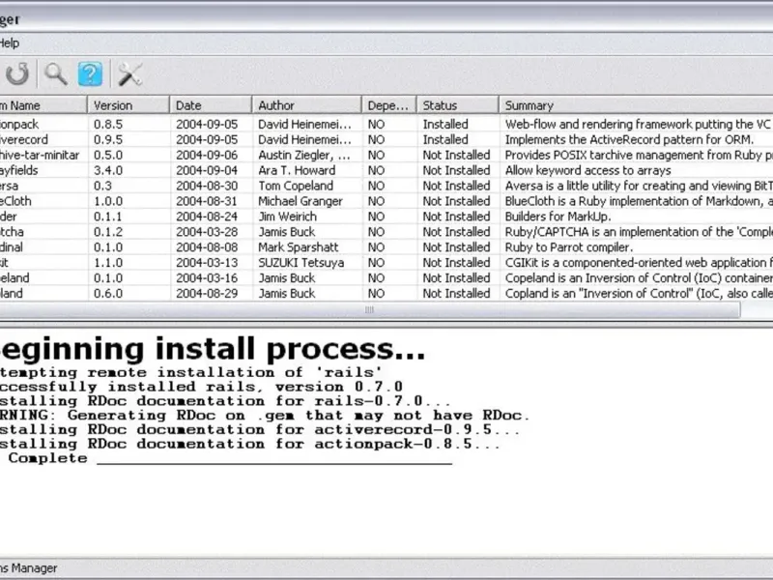
Task: Click the WARNING Generating RDoc log line
Action: tap(265, 416)
